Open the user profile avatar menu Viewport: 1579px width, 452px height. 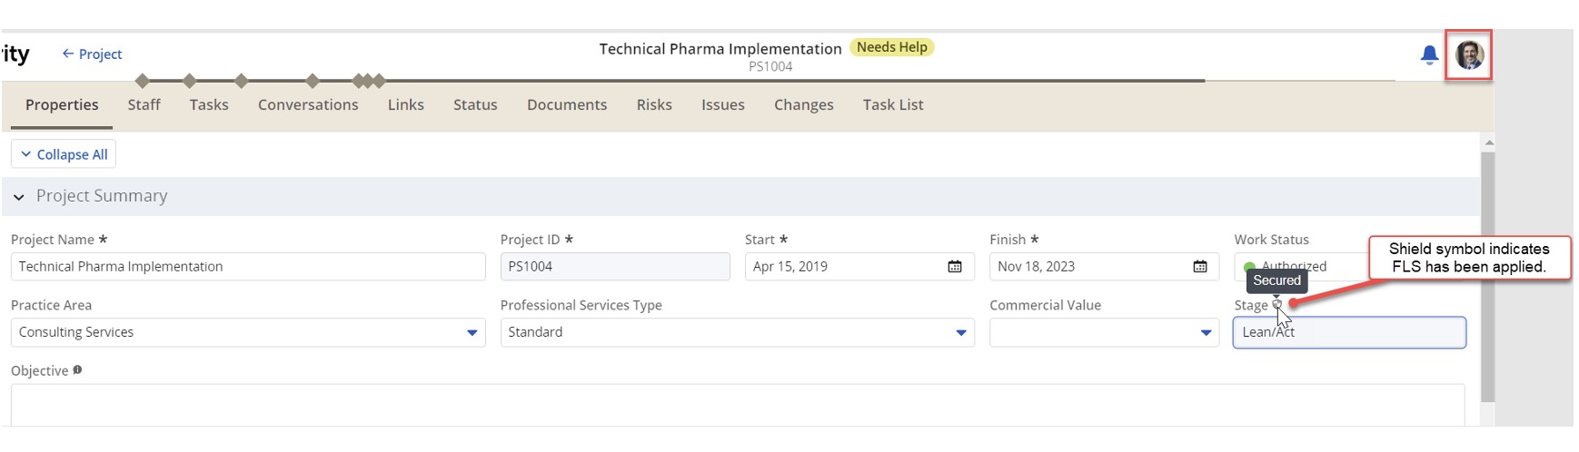[x=1469, y=55]
